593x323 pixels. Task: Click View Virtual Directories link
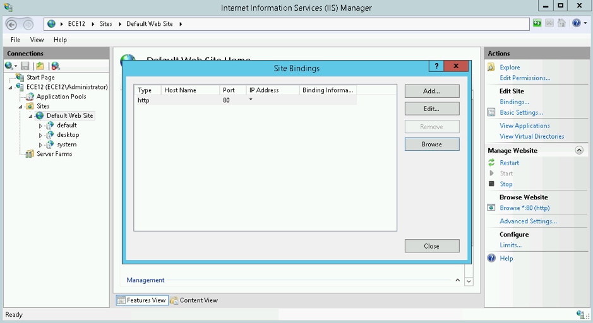pyautogui.click(x=532, y=136)
